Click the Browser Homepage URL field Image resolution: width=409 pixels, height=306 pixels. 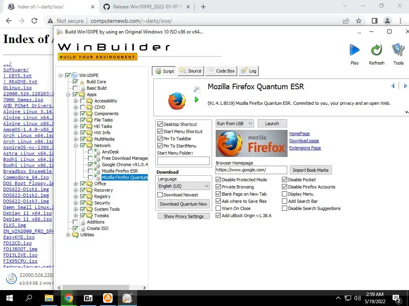pyautogui.click(x=251, y=170)
